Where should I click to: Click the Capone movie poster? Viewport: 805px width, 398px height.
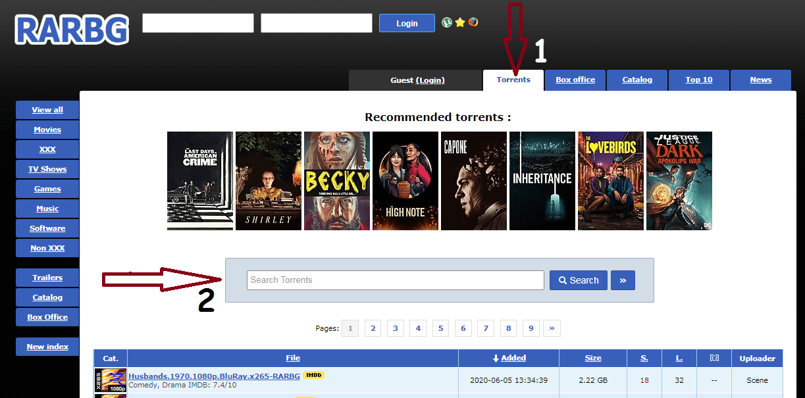click(x=474, y=181)
